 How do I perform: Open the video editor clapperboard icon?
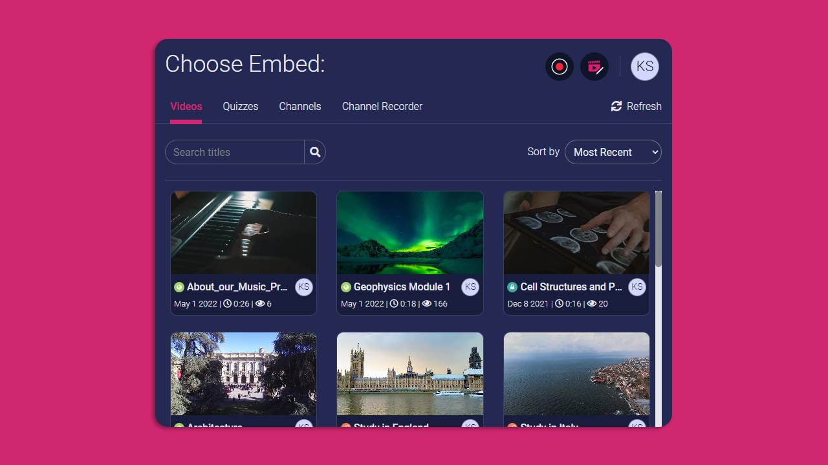coord(594,67)
